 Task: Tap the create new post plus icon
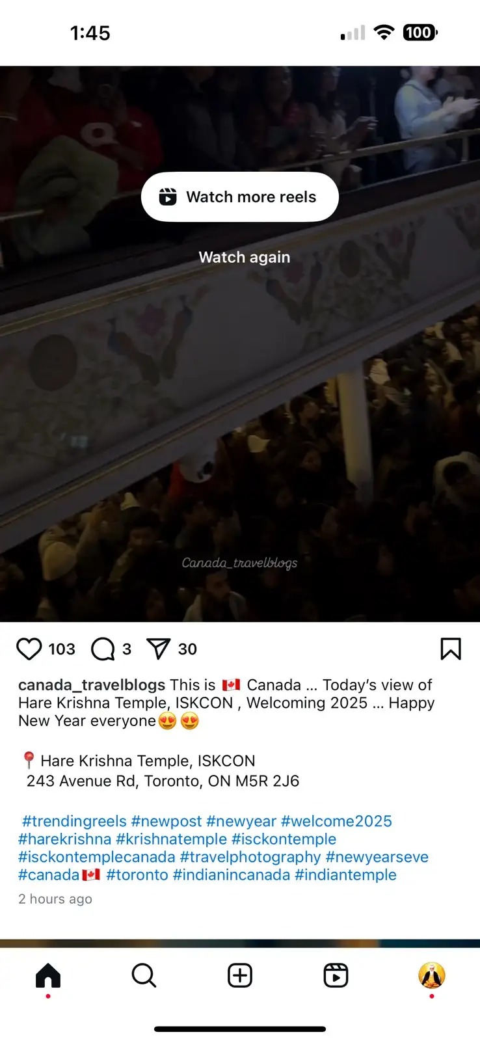pos(240,975)
